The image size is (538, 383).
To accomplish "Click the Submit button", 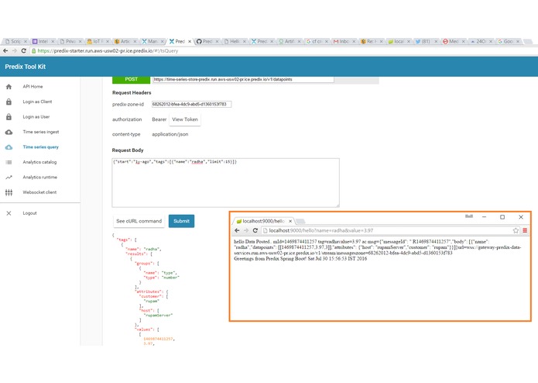I will click(x=181, y=221).
